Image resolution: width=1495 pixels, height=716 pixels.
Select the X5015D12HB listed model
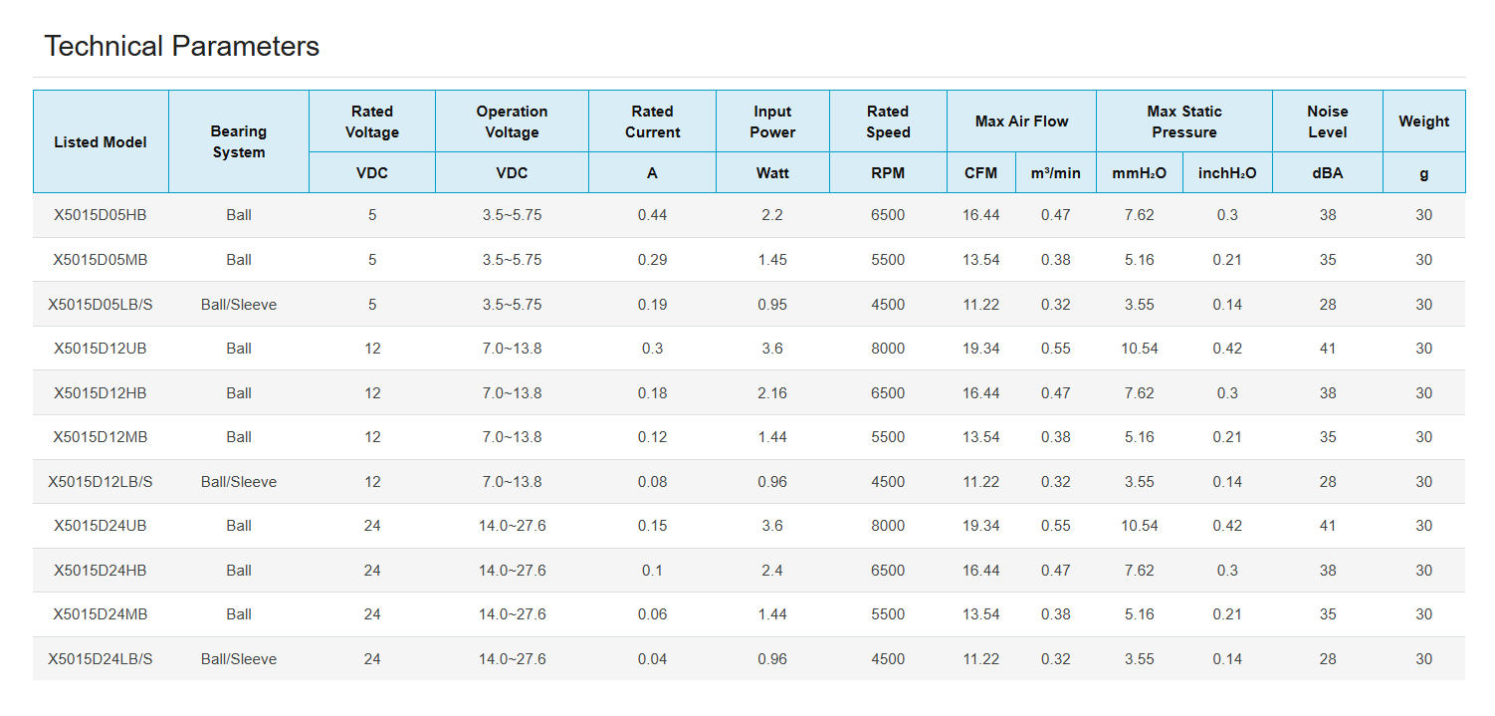(x=101, y=393)
